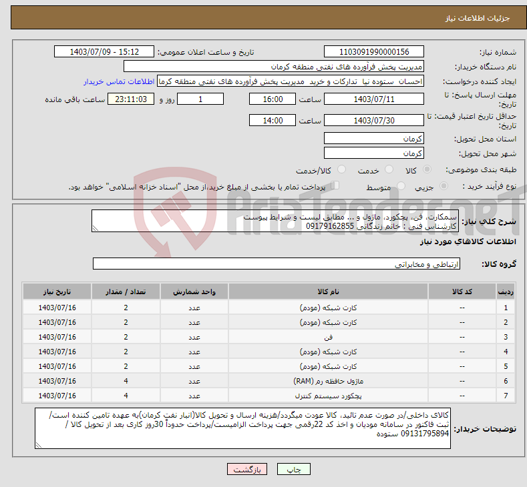Select the کالا radio button

coord(427,169)
